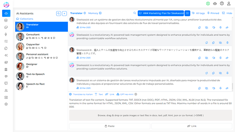The image size is (235, 132).
Task: Click the Translator avatar thumbnail in list
Action: [x=20, y=27]
